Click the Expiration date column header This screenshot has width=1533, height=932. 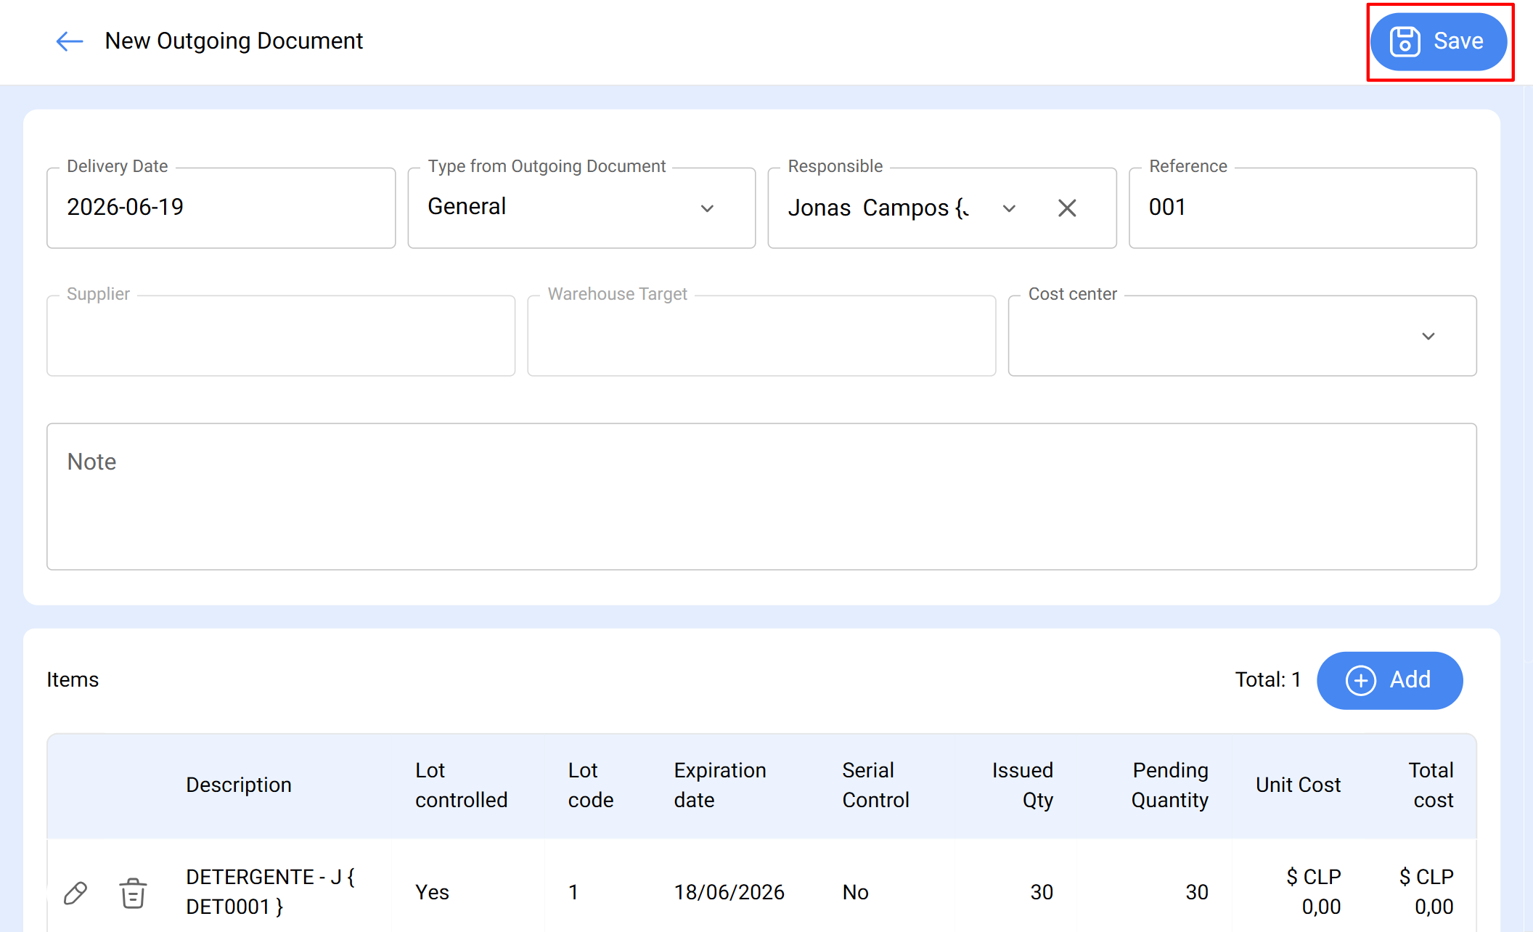[720, 785]
